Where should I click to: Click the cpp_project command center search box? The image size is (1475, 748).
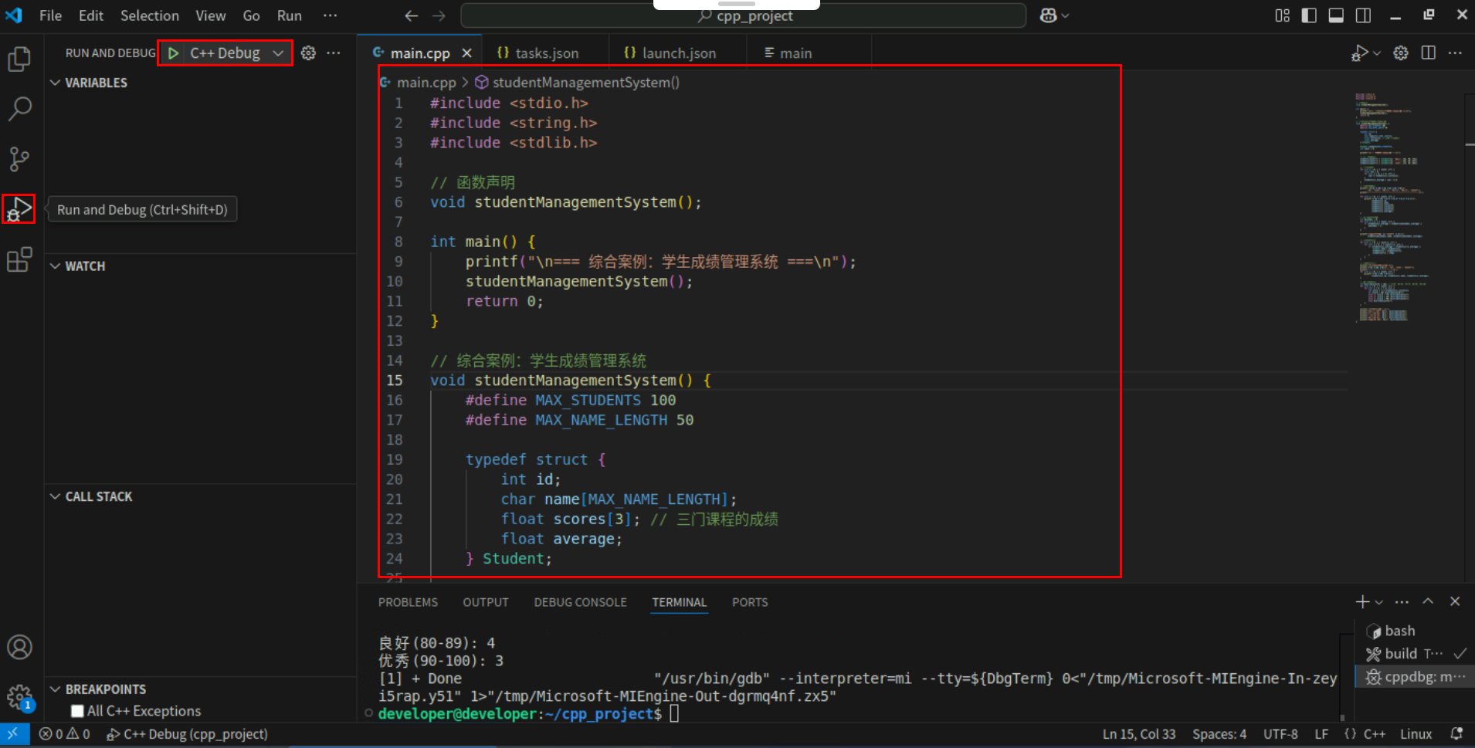click(x=744, y=16)
